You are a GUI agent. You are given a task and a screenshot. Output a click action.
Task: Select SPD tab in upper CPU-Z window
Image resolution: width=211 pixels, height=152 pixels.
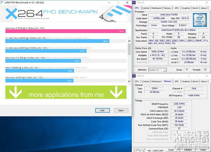[176, 8]
